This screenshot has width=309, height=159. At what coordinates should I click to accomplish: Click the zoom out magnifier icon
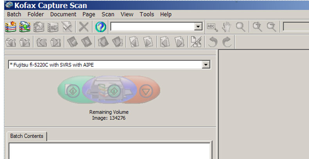[x=271, y=26]
